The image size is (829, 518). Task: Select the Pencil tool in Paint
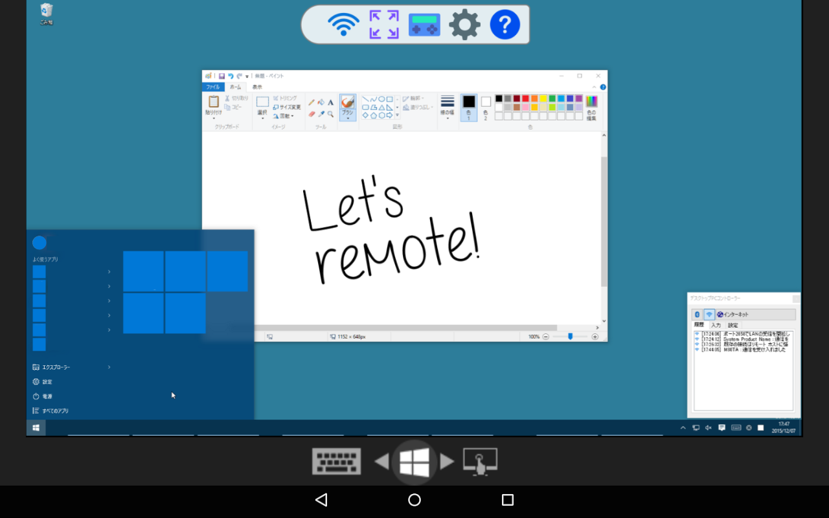point(312,102)
